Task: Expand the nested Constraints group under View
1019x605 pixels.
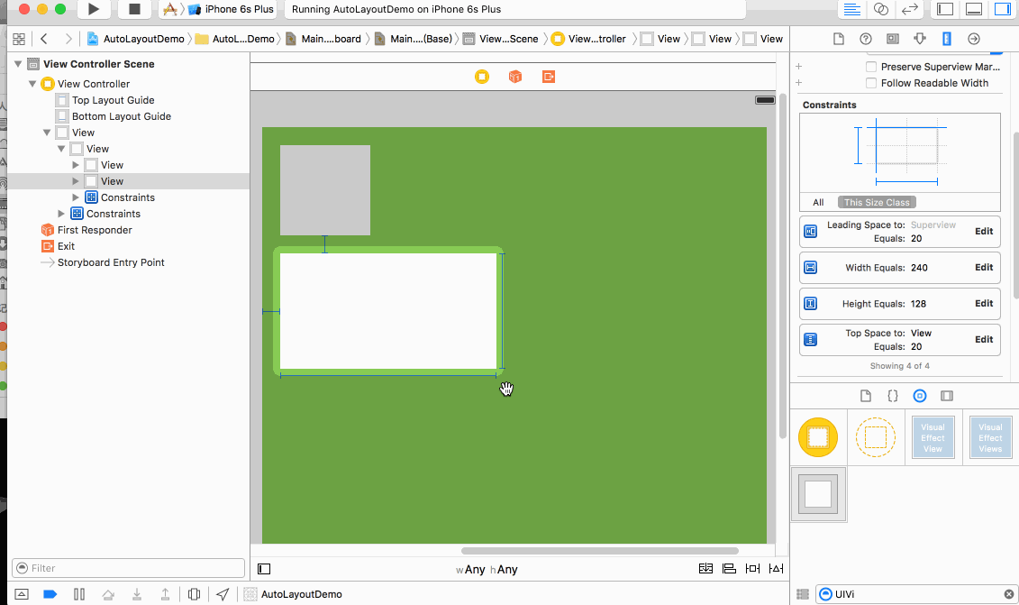Action: pos(77,197)
